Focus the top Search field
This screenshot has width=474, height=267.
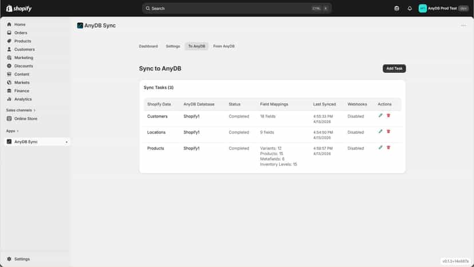coord(236,9)
